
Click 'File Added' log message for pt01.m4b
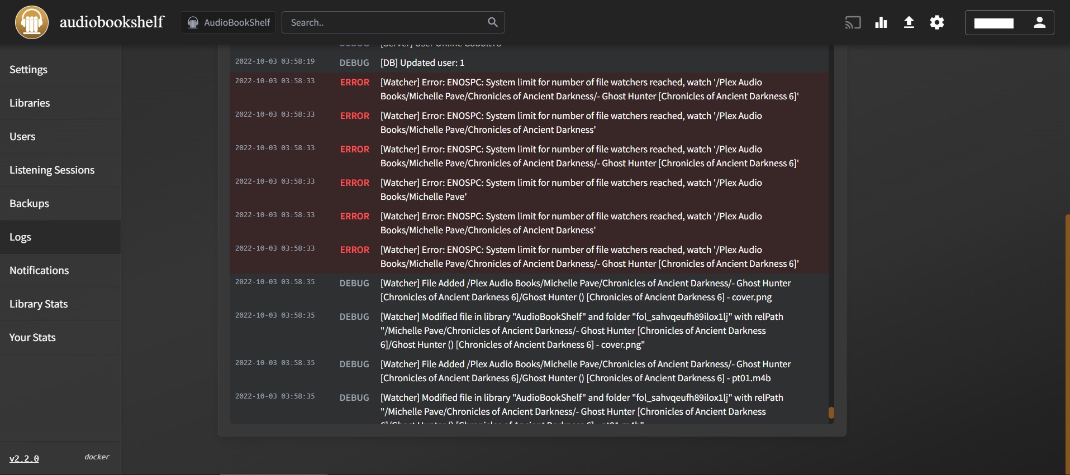[x=586, y=371]
